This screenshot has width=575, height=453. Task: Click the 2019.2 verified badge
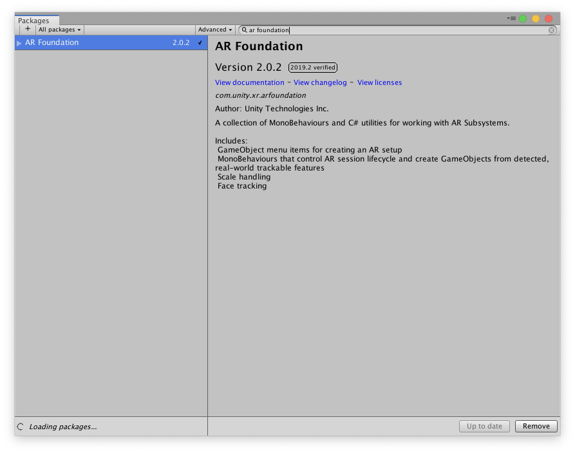[313, 68]
